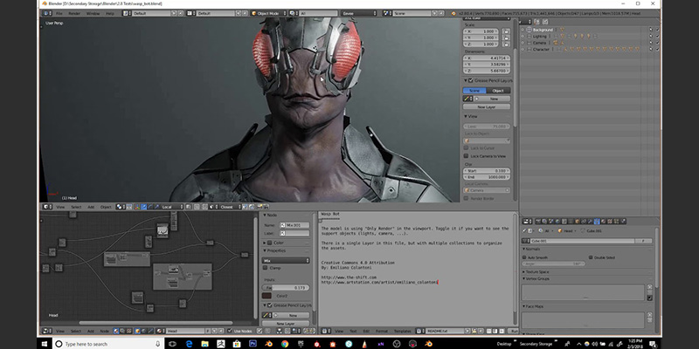Toggle visibility of the Camera collection
The width and height of the screenshot is (699, 349).
point(523,43)
